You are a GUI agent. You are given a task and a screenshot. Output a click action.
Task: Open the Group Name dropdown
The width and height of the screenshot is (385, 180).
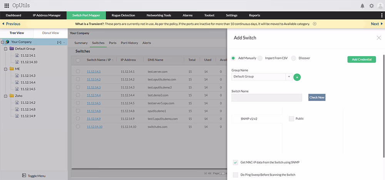pos(289,77)
